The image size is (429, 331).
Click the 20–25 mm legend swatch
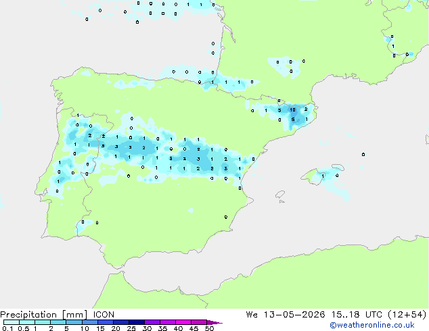pos(121,322)
